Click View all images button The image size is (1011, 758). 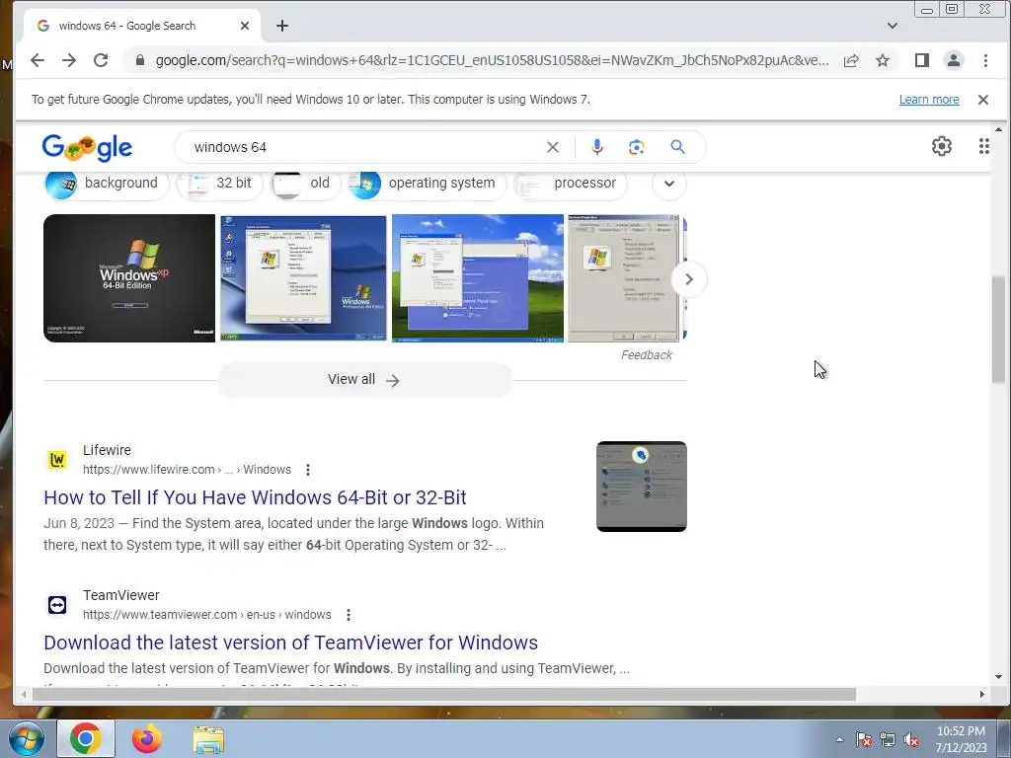click(x=364, y=380)
